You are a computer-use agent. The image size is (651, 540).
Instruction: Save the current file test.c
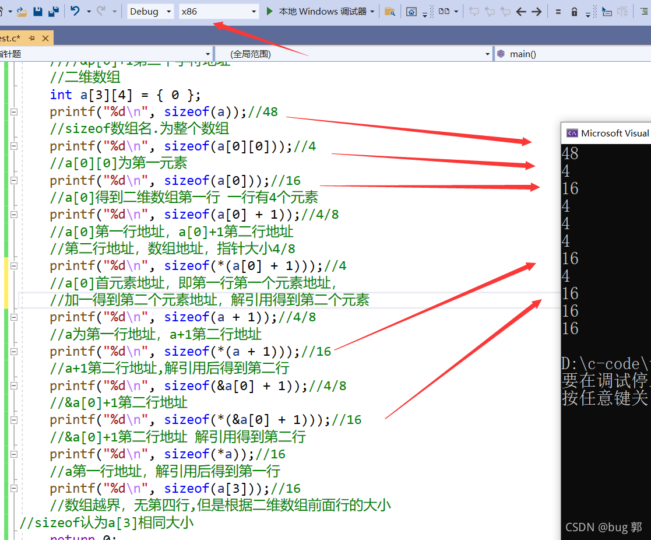point(38,12)
